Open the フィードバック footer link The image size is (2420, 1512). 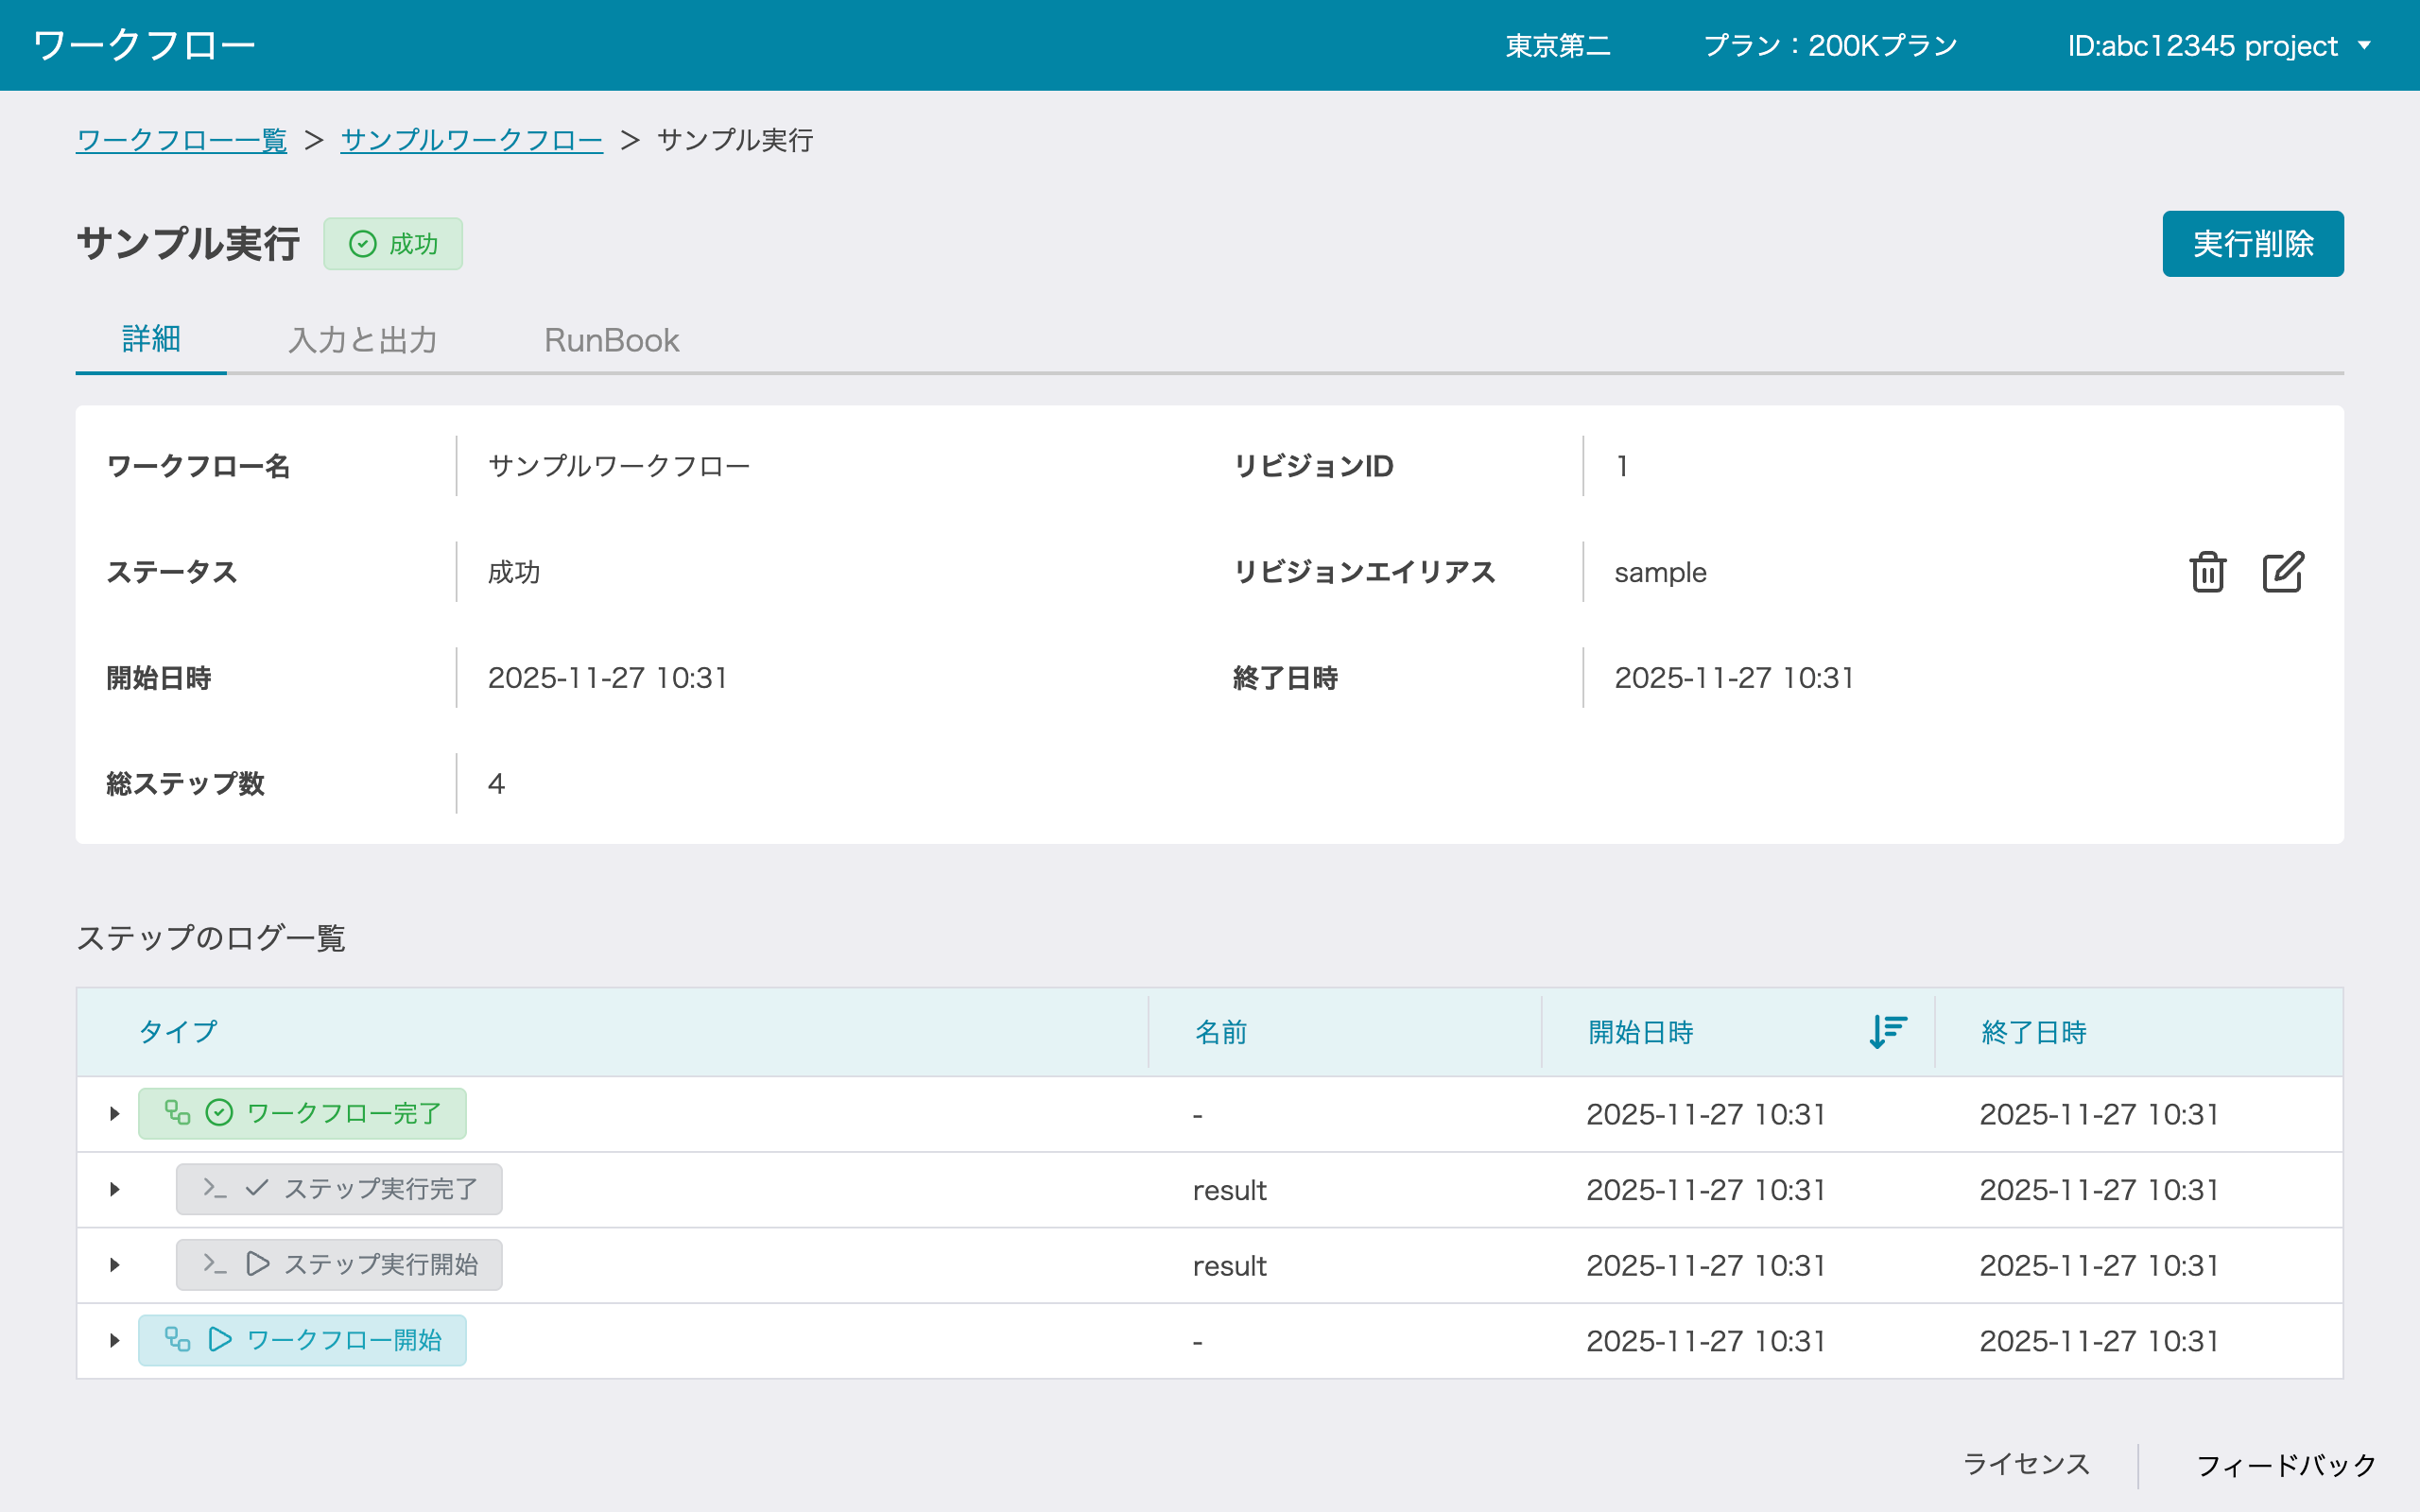(2285, 1465)
